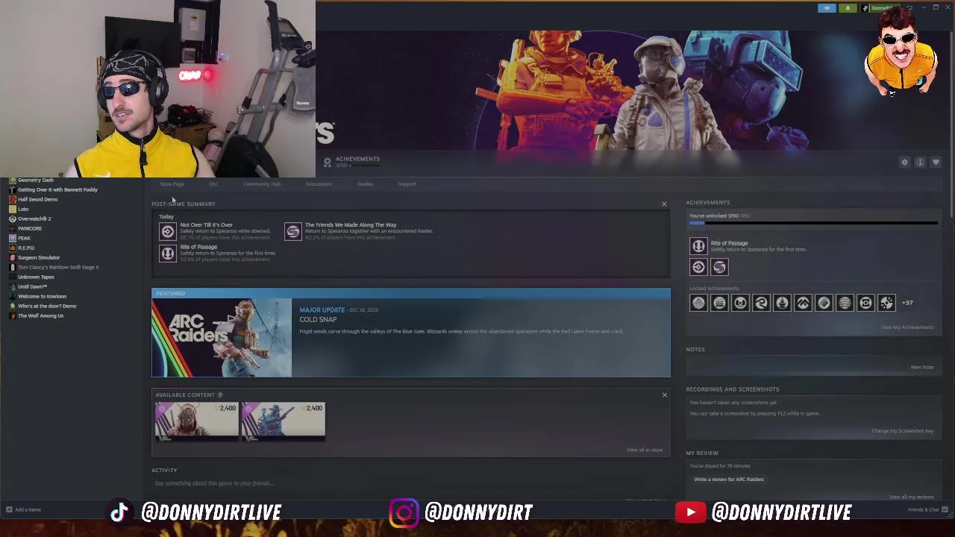Click View all in store link
This screenshot has width=955, height=537.
tap(645, 450)
